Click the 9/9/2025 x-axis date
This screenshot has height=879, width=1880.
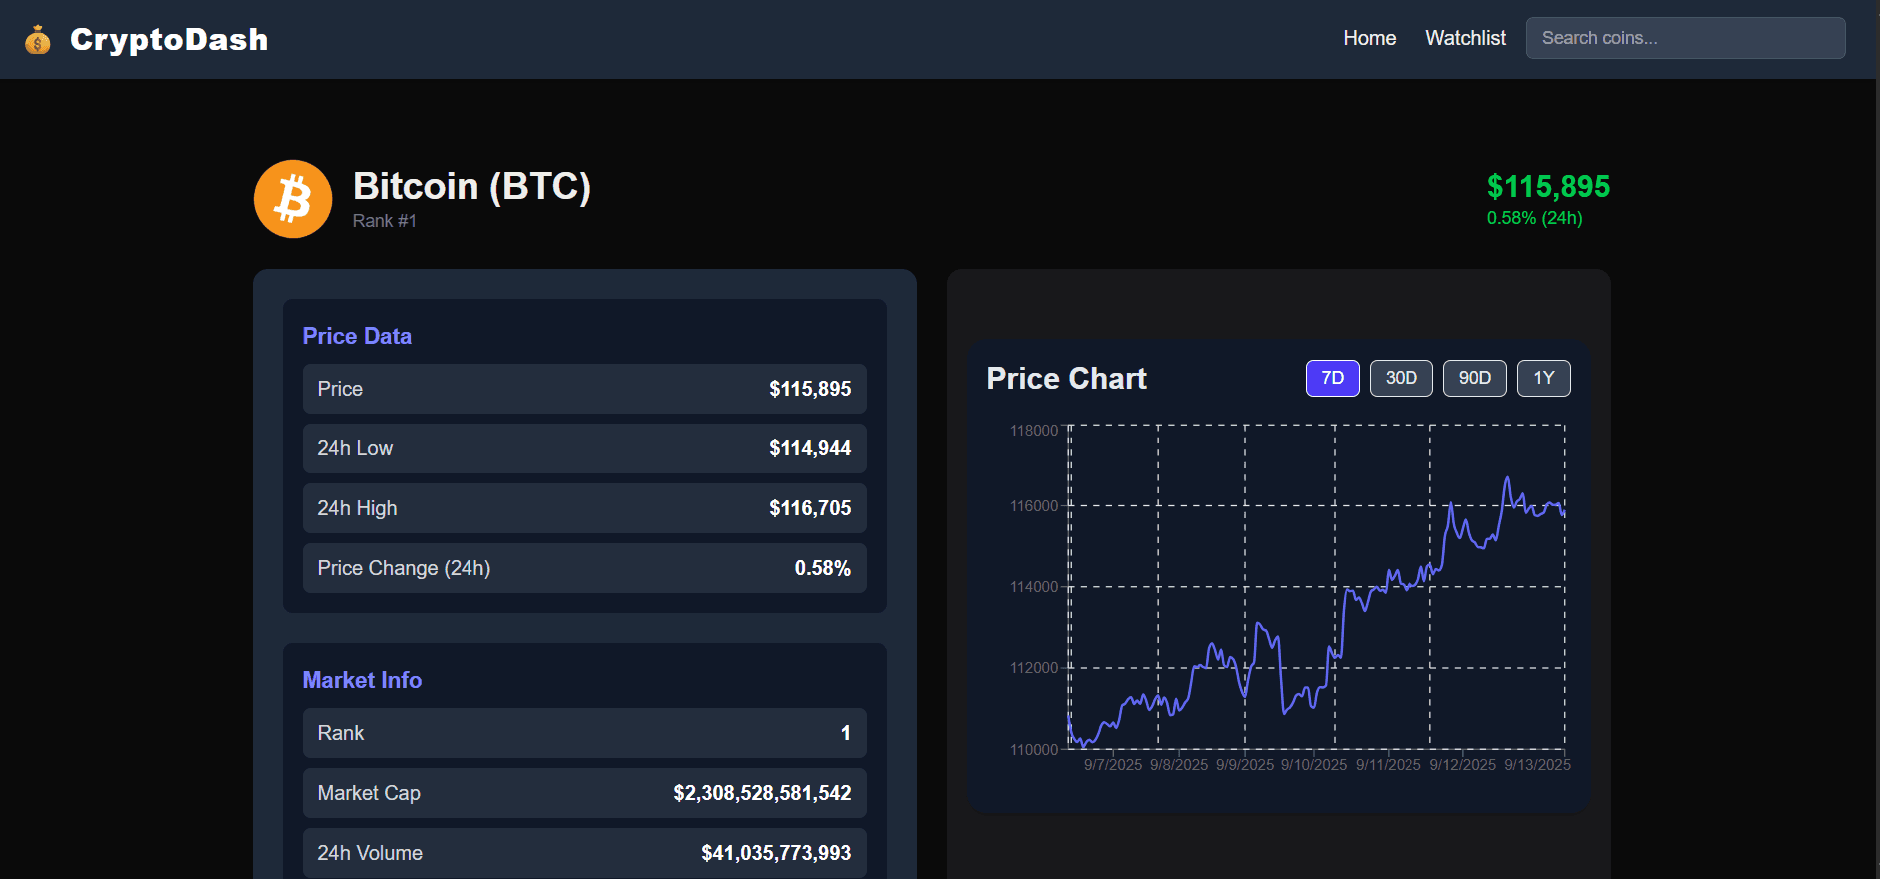[x=1245, y=765]
